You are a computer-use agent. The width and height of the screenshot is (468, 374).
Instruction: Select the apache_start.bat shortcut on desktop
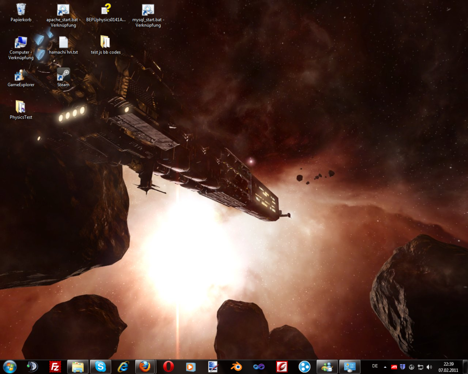click(x=63, y=9)
